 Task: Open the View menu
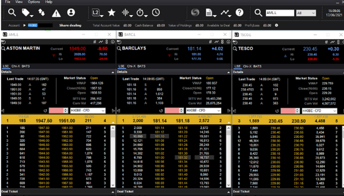coord(19,2)
